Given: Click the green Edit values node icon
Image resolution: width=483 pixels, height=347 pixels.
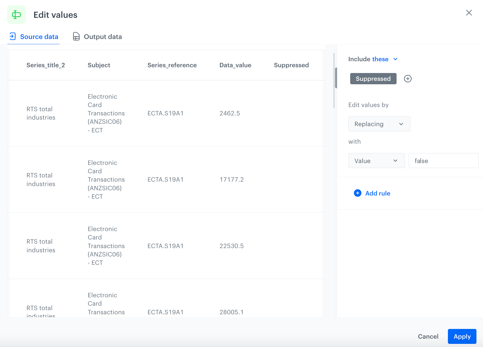Looking at the screenshot, I should pos(17,15).
